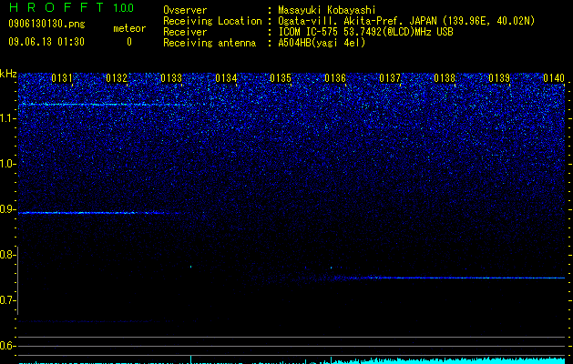The width and height of the screenshot is (573, 364).
Task: Click the meteor count value 0
Action: click(x=129, y=42)
